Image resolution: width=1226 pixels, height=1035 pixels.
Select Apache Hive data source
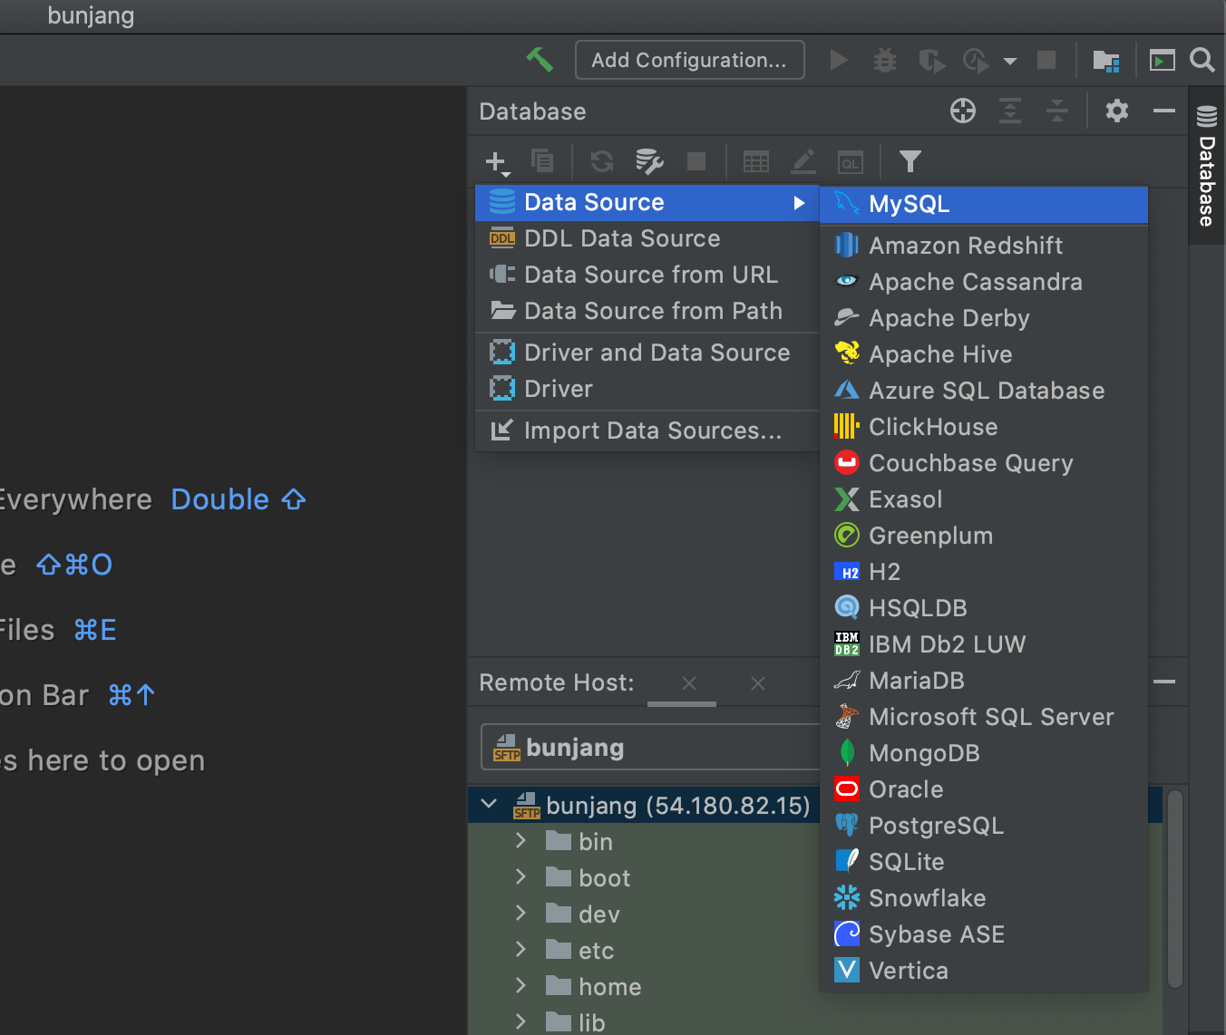click(x=984, y=354)
